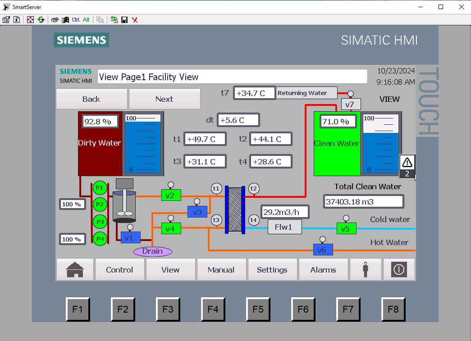Toggle the Ctrl key toolbar button
This screenshot has height=341, width=471.
click(76, 20)
